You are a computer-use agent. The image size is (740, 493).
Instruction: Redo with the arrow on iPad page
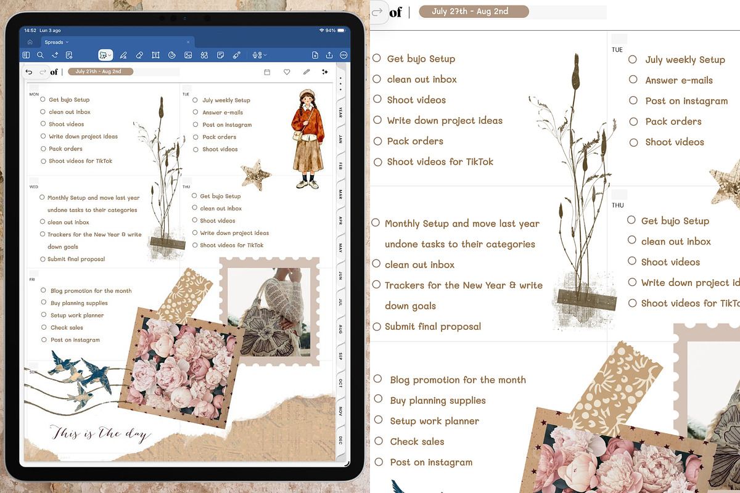[x=43, y=72]
